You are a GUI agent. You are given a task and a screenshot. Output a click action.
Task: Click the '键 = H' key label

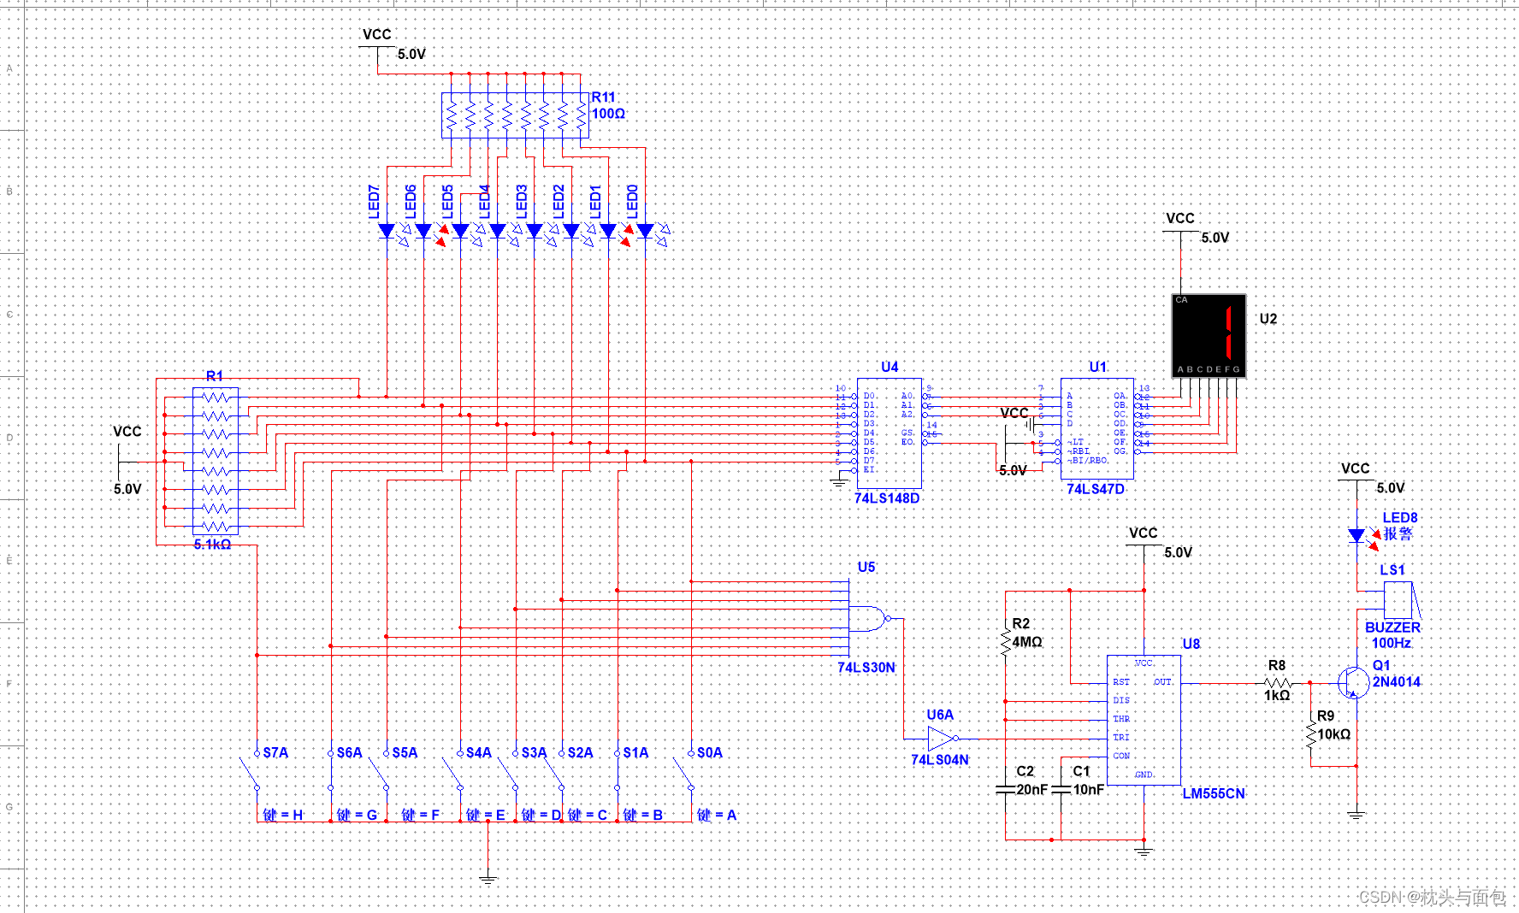[x=283, y=816]
